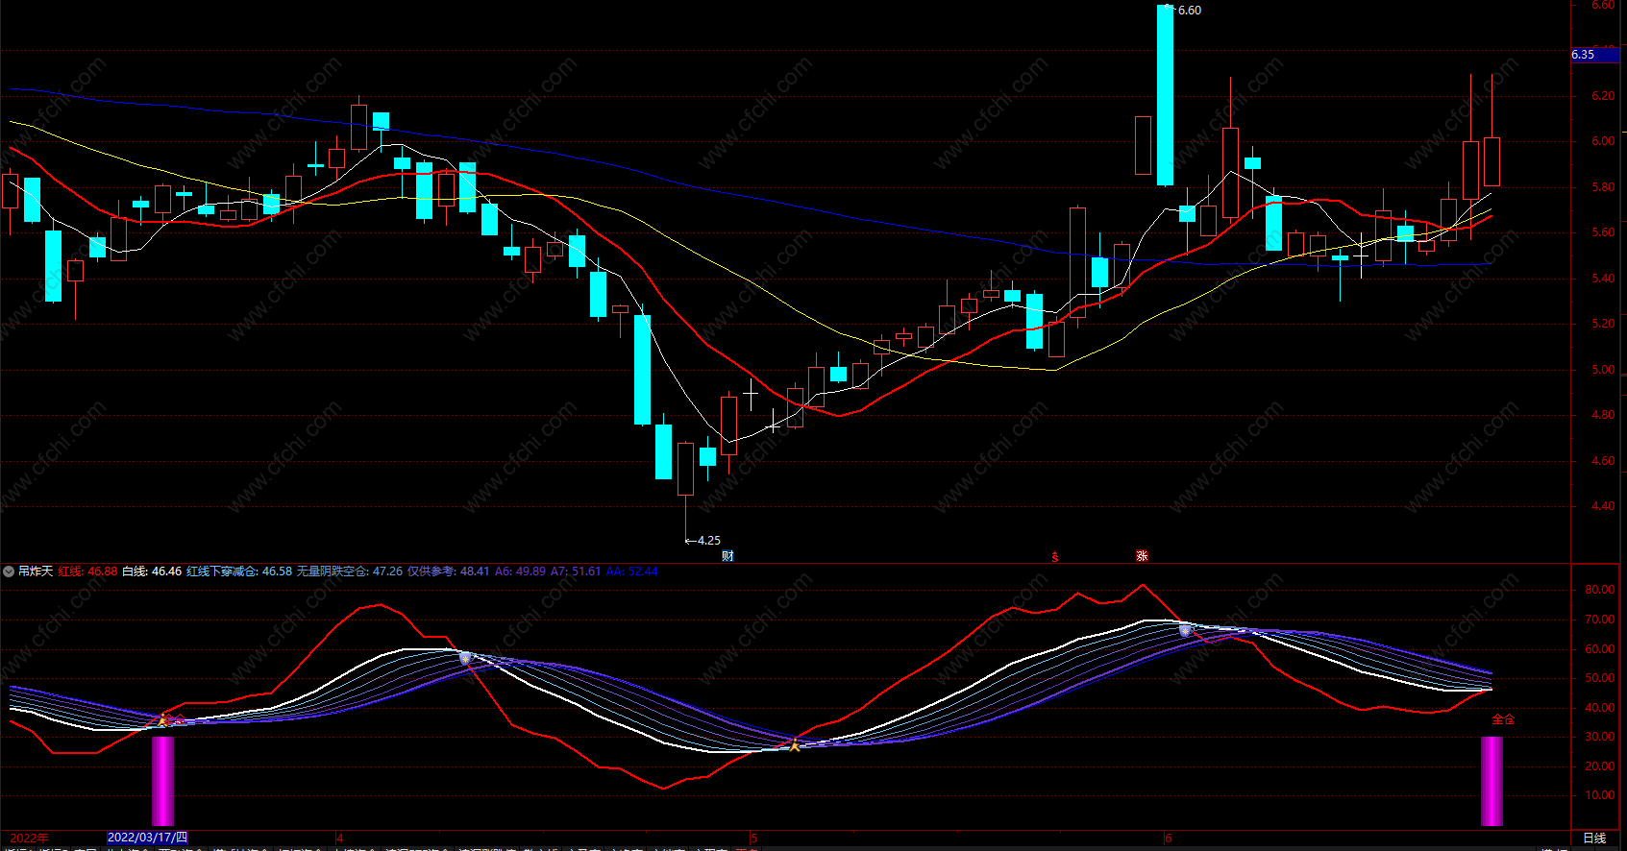
Task: Click month 5 marker on timeline
Action: tap(754, 838)
